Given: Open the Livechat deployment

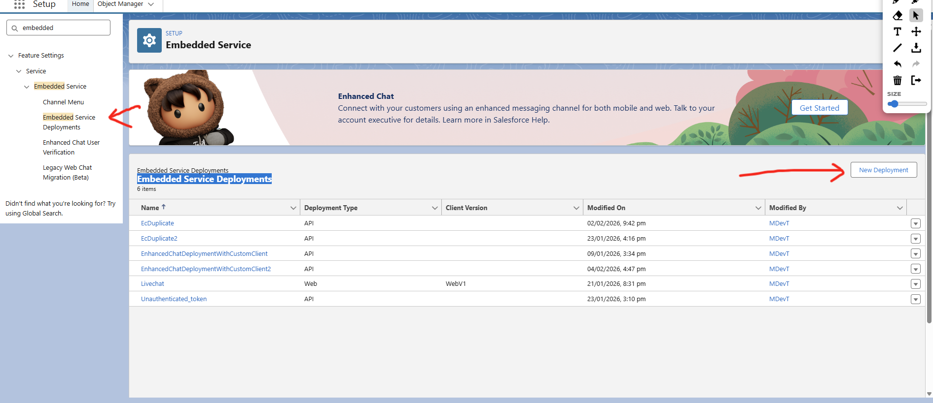Looking at the screenshot, I should [152, 284].
